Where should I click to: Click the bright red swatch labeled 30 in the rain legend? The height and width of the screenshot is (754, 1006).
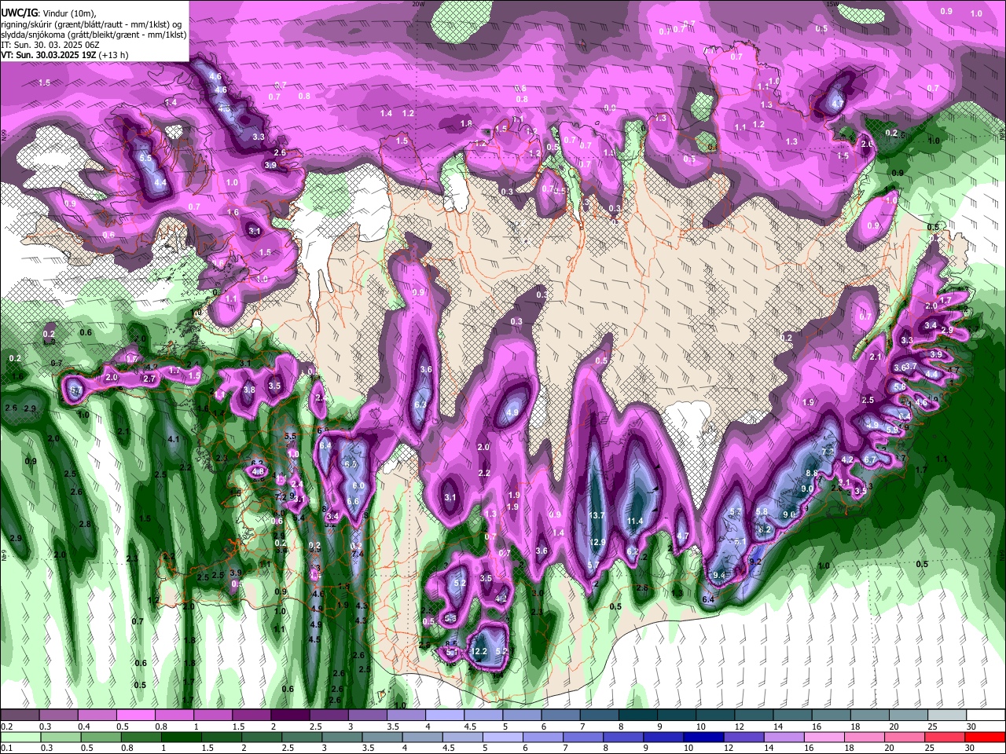pos(985,737)
